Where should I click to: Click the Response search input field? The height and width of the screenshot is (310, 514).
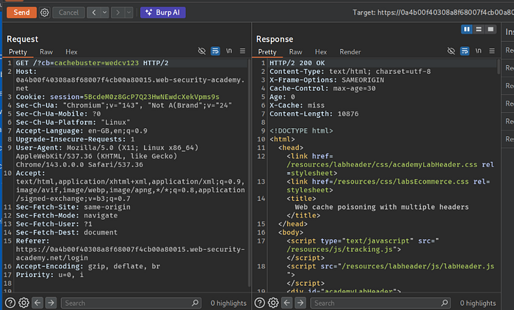tap(380, 303)
